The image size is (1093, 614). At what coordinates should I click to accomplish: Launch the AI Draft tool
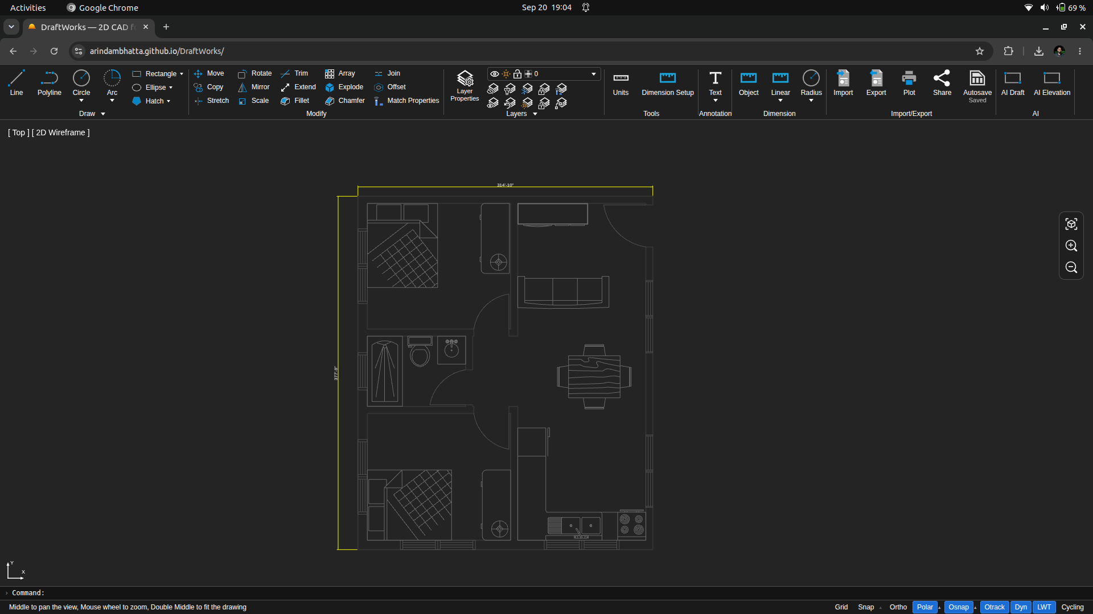pyautogui.click(x=1013, y=83)
